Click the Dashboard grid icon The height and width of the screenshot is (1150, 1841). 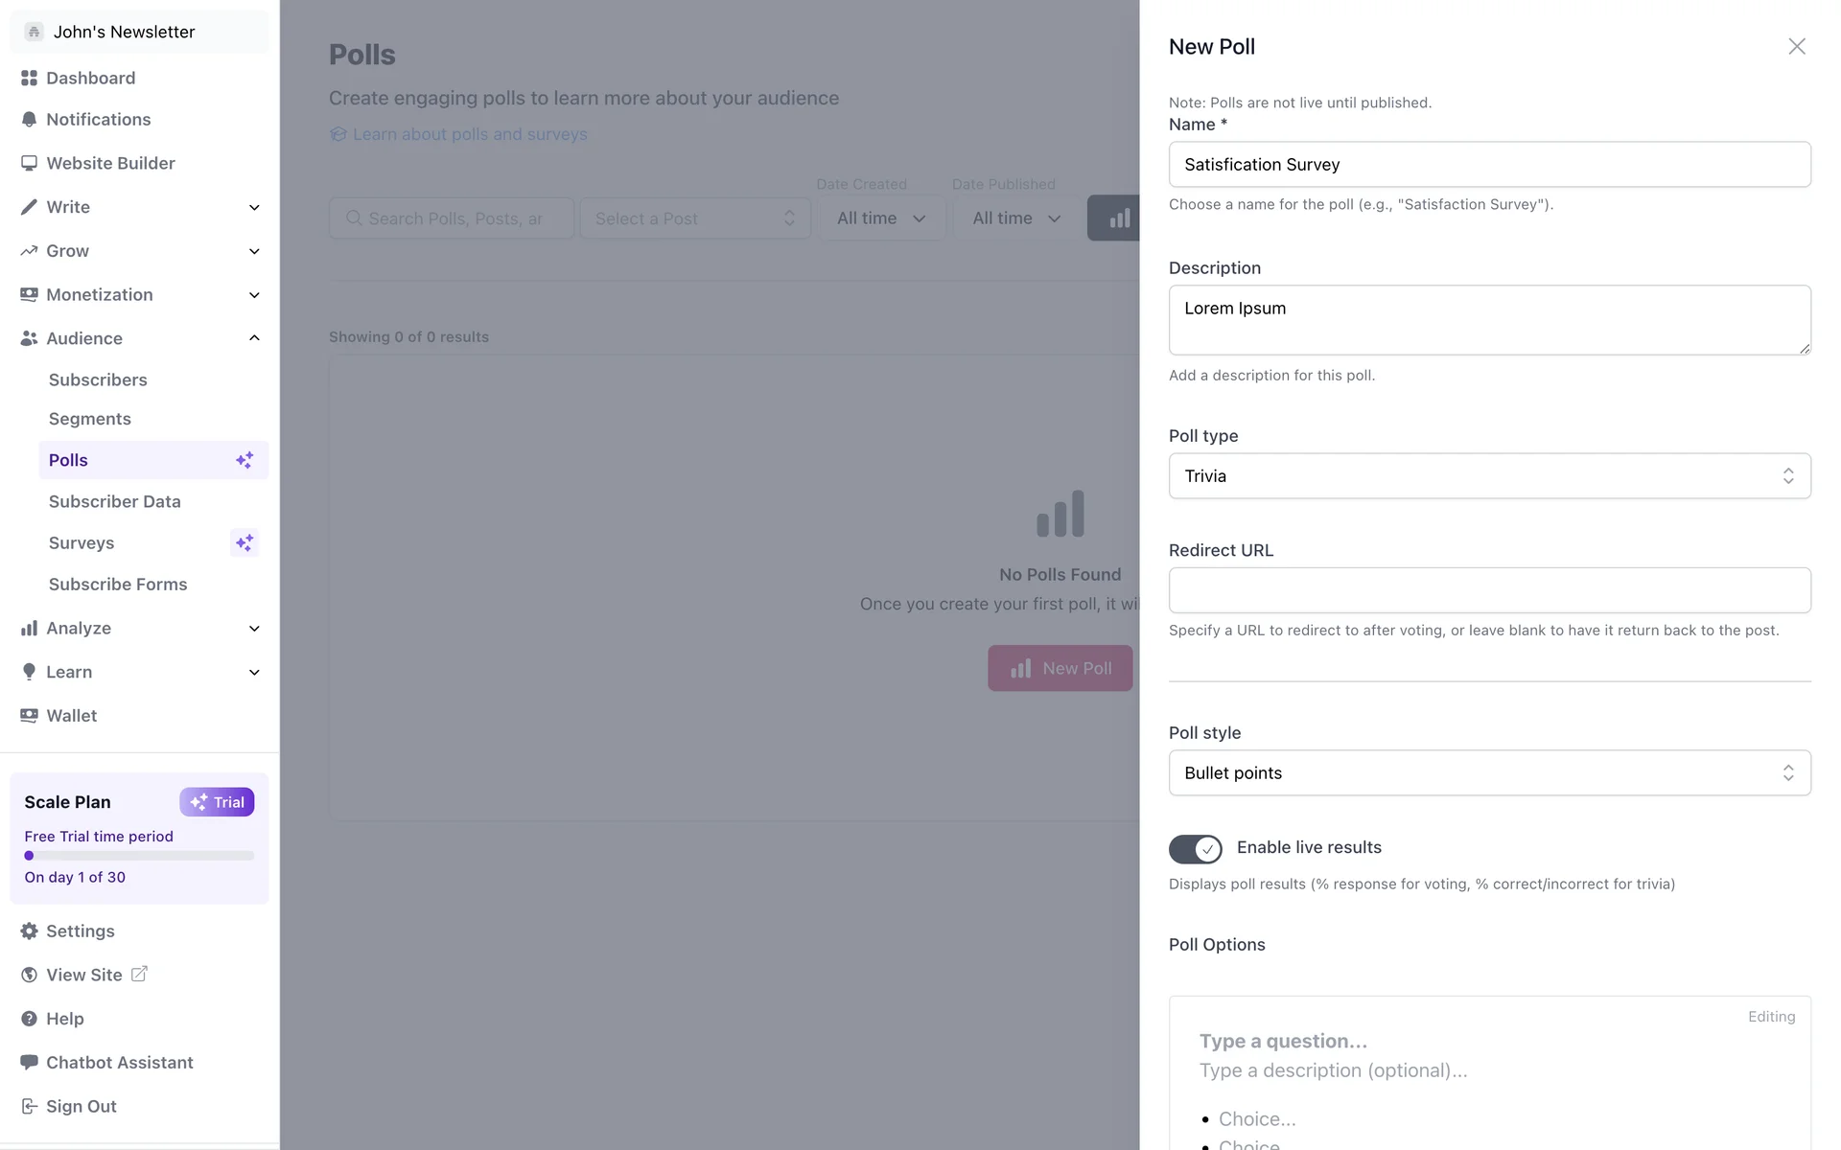pos(29,78)
